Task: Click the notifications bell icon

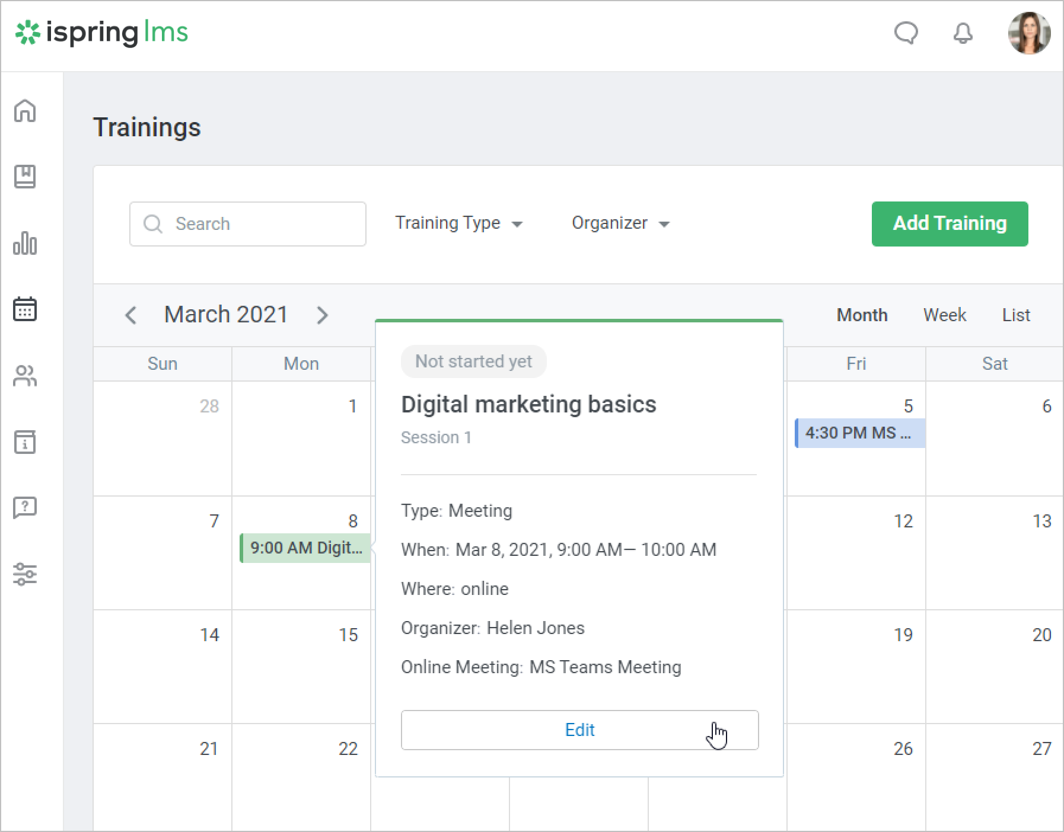Action: tap(963, 33)
